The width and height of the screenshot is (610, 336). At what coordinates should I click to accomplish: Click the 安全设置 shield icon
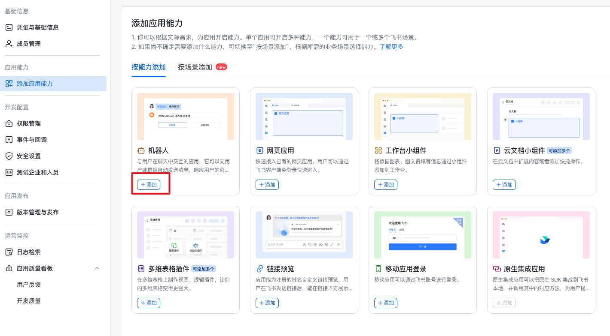click(x=9, y=156)
